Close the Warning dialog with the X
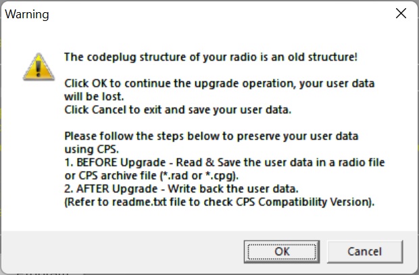The width and height of the screenshot is (419, 275). pos(401,14)
